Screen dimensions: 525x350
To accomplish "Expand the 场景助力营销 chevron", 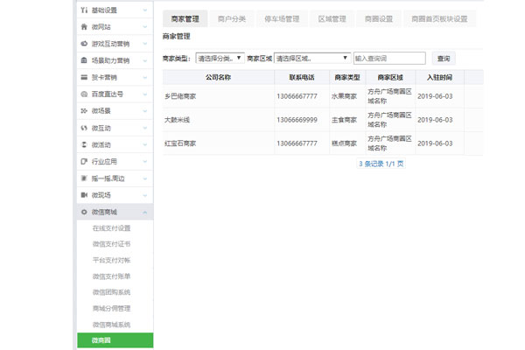I will coord(145,60).
